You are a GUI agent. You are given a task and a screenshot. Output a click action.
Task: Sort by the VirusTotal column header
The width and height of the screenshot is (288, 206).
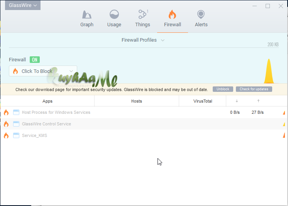[203, 101]
